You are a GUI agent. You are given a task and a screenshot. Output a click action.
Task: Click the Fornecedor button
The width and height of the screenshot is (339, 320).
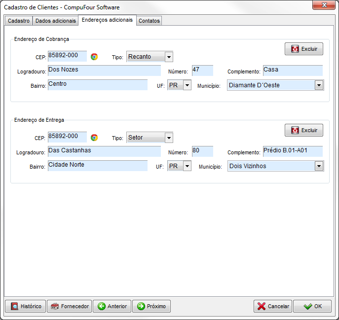click(70, 306)
